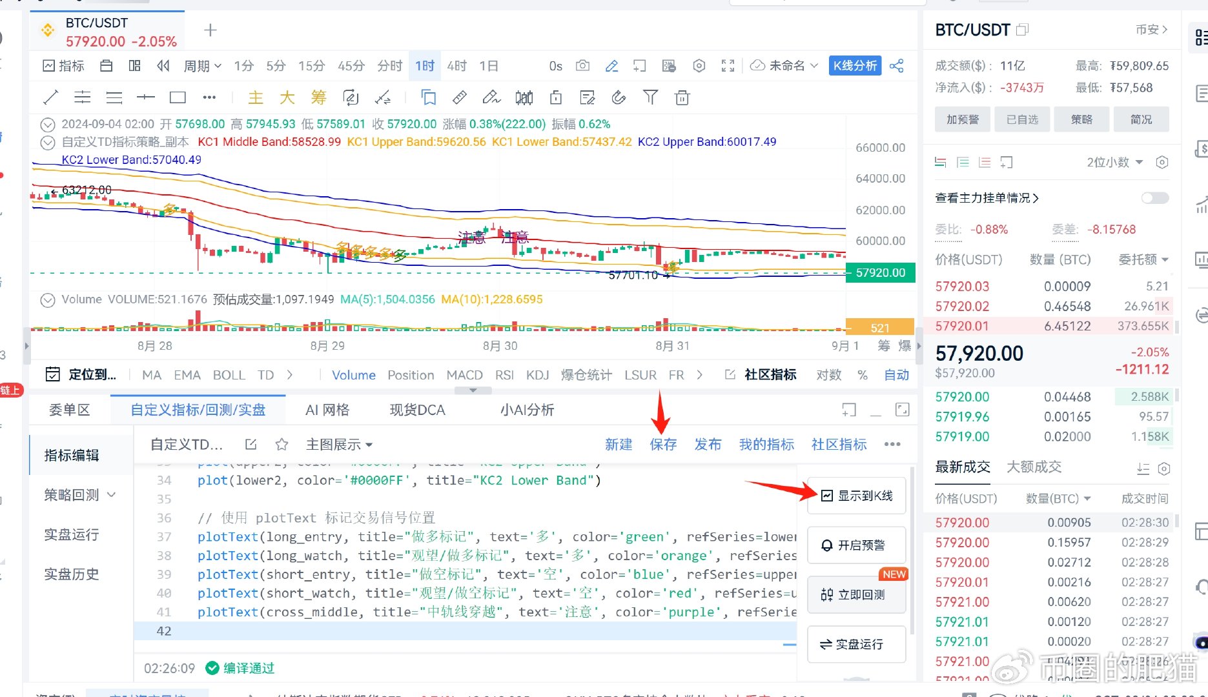
Task: Select the 1时 timeframe
Action: tap(424, 66)
